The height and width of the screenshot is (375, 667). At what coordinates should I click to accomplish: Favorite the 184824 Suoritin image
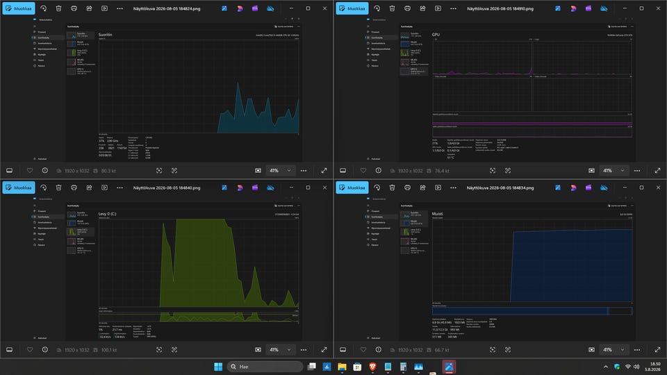[30, 171]
